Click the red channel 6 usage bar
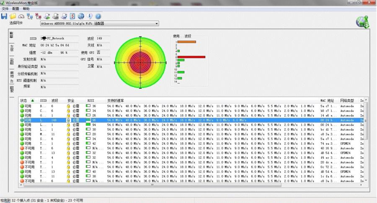 (191, 57)
